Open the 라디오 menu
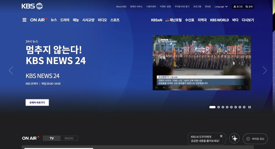 [102, 20]
